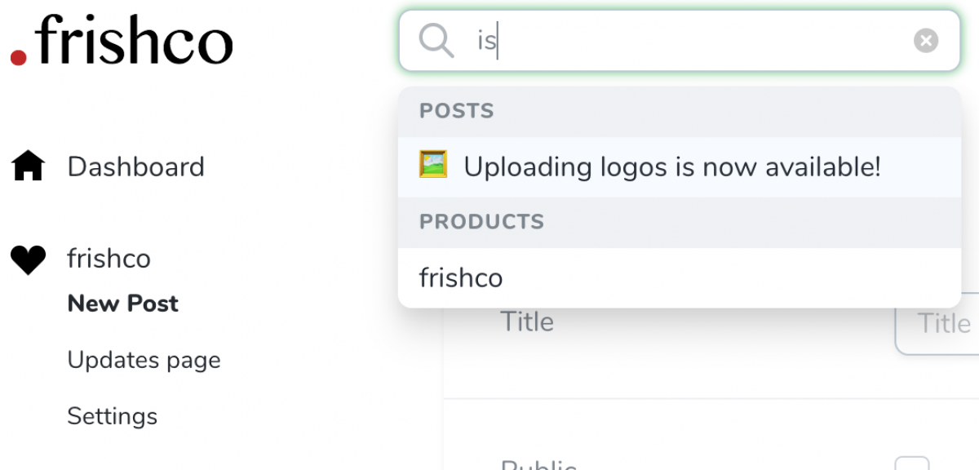Viewport: 979px width, 470px height.
Task: Select New Post in the sidebar
Action: click(122, 304)
